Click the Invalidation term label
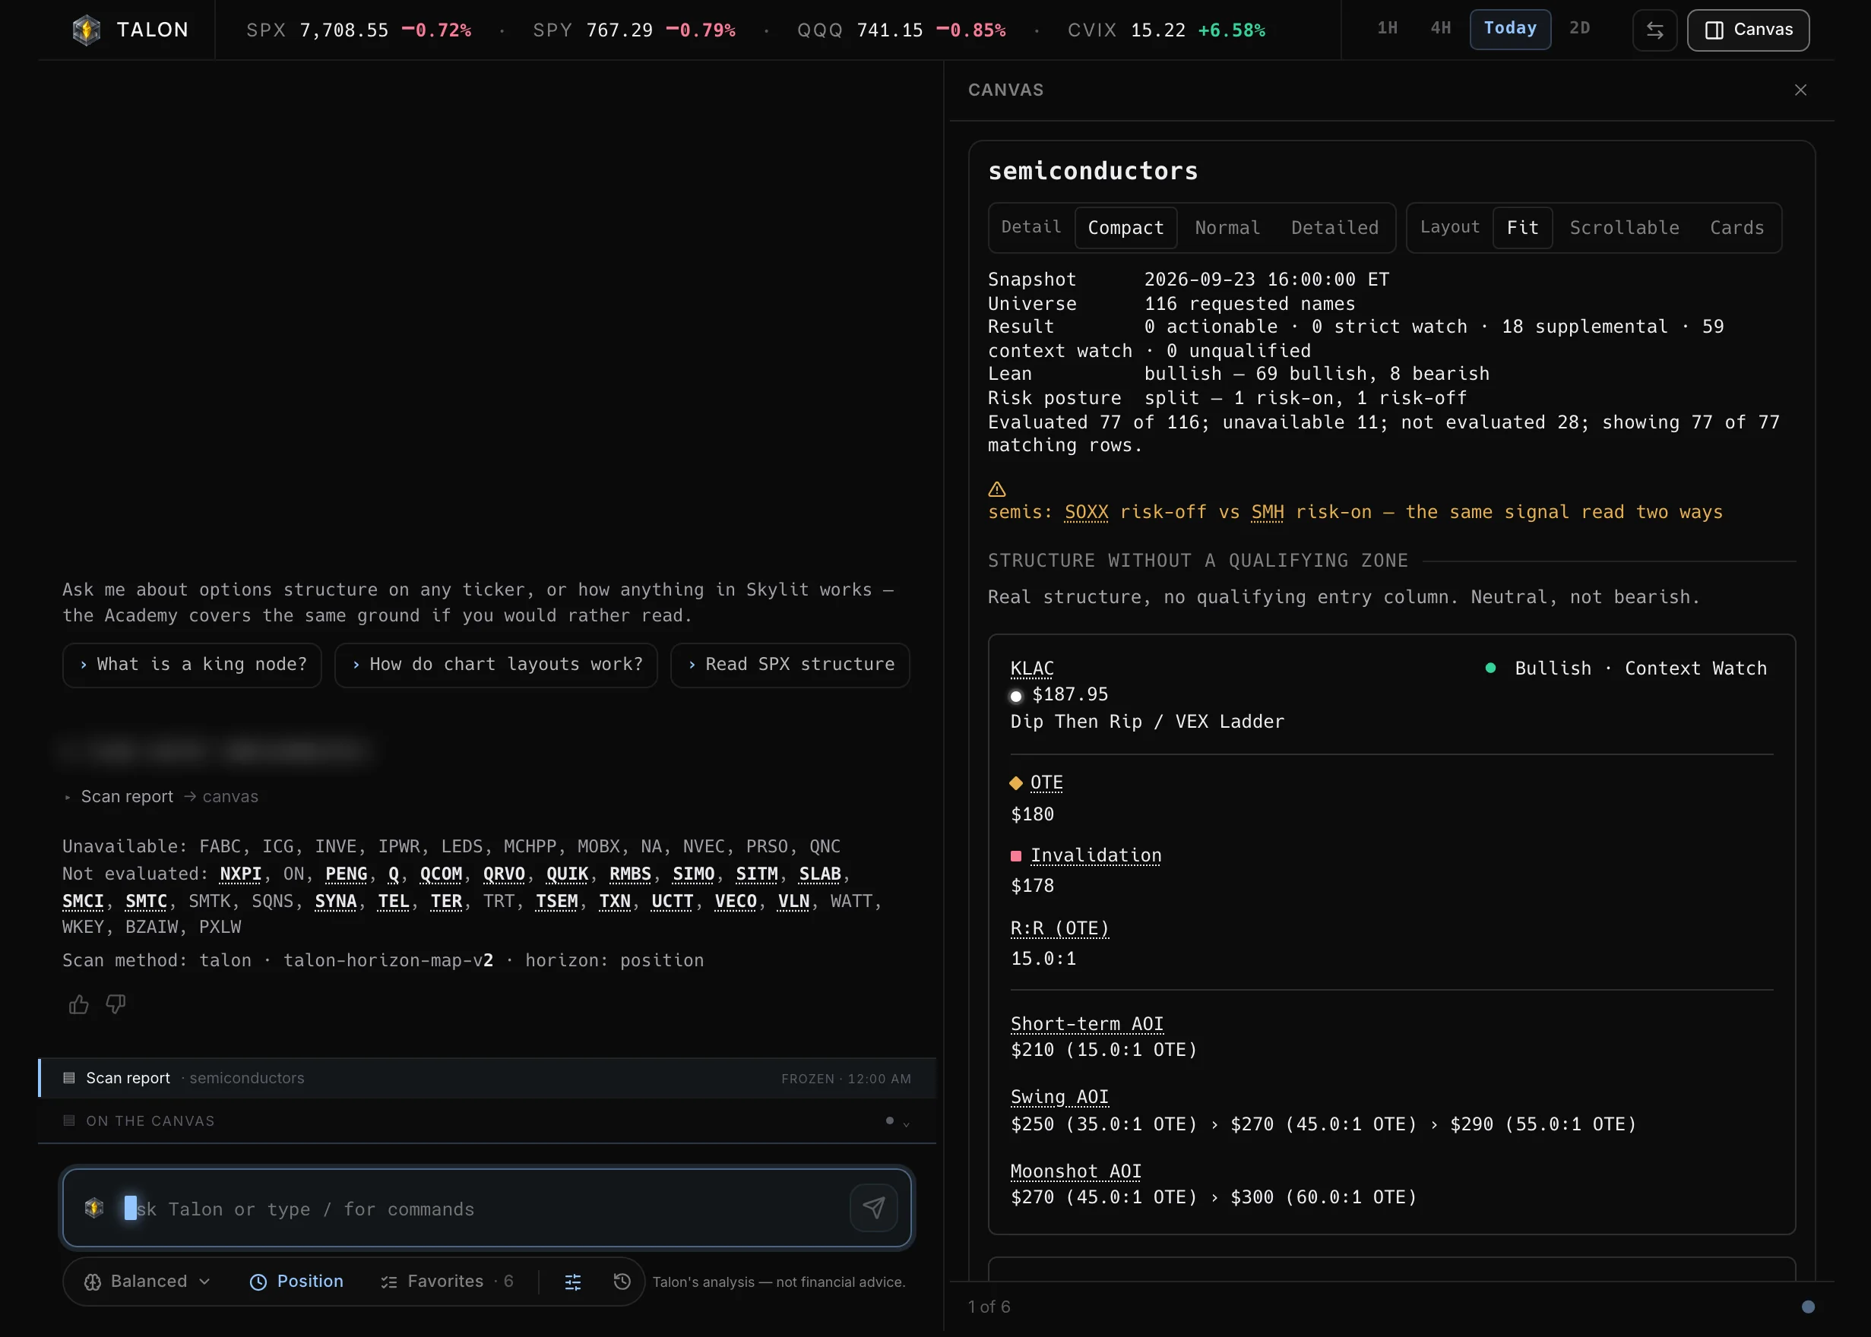 click(1095, 856)
